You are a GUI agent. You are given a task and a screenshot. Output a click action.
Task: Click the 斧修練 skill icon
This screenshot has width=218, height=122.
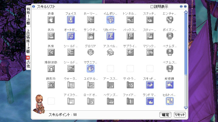click(170, 85)
